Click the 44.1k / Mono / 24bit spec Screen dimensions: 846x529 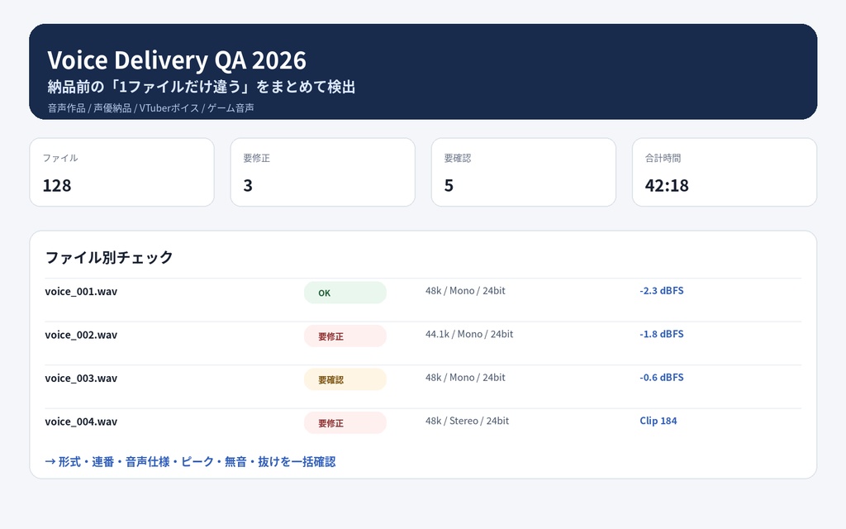469,334
